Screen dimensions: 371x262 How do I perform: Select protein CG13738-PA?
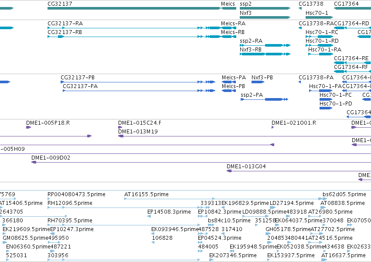(x=316, y=78)
